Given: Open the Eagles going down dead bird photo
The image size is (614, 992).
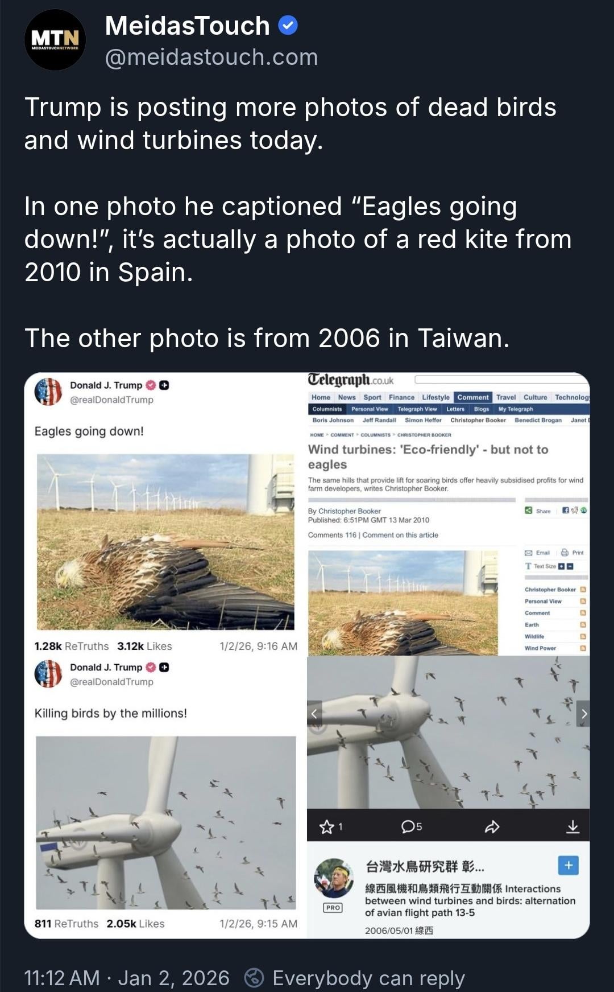Looking at the screenshot, I should tap(165, 542).
